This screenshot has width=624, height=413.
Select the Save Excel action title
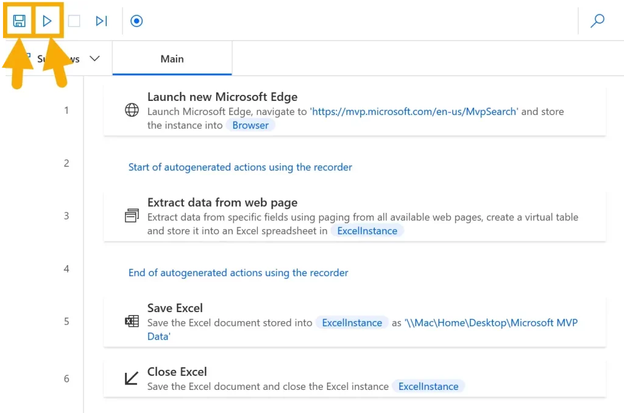tap(175, 308)
